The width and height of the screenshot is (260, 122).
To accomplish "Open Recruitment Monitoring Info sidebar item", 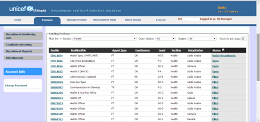I will (23, 36).
